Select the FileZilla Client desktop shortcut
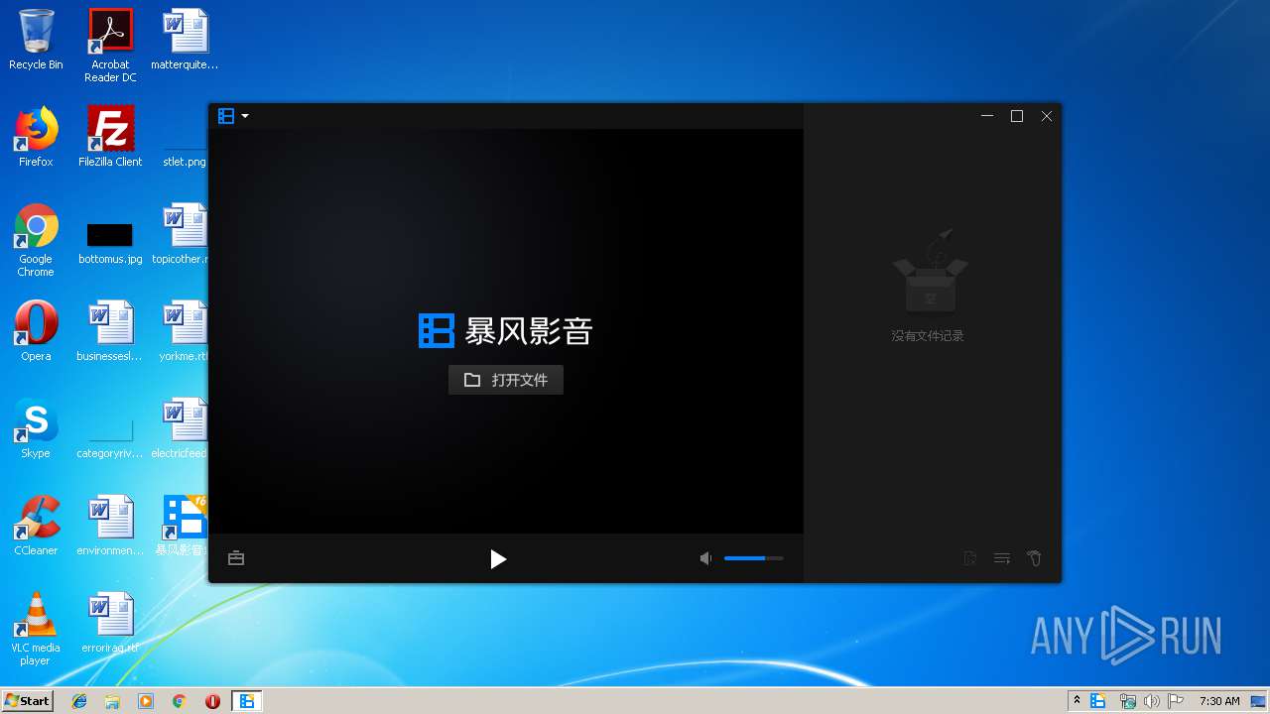 pos(110,137)
